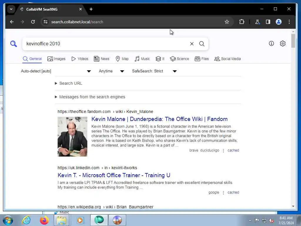This screenshot has width=301, height=226.
Task: Switch to the It category tab
Action: (x=160, y=59)
